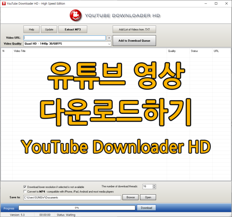Minimize the YouTube Downloader HD window
232x217 pixels.
click(206, 3)
